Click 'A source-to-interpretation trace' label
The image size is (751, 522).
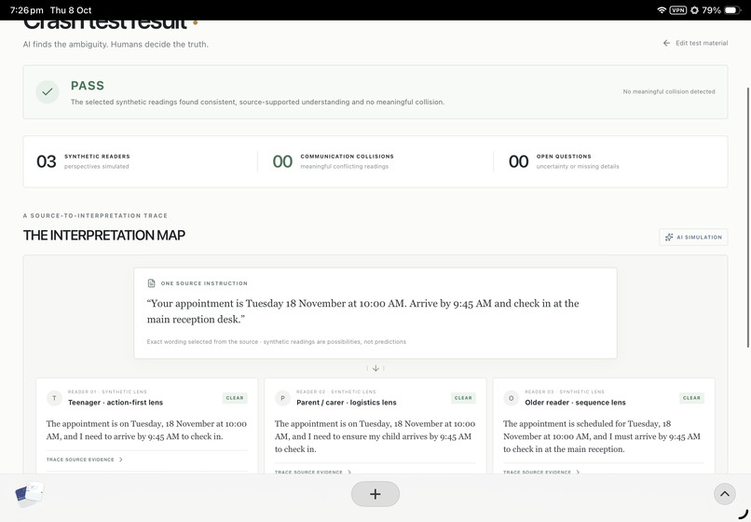pos(95,215)
